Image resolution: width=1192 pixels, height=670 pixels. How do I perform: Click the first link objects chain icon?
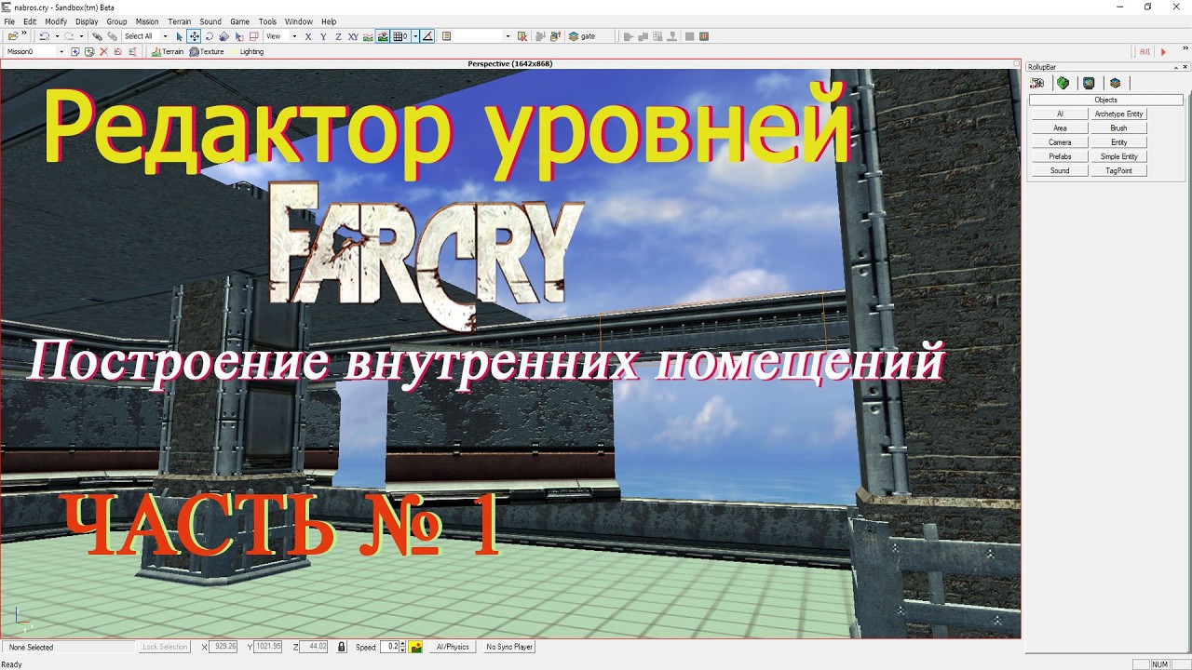pyautogui.click(x=97, y=36)
